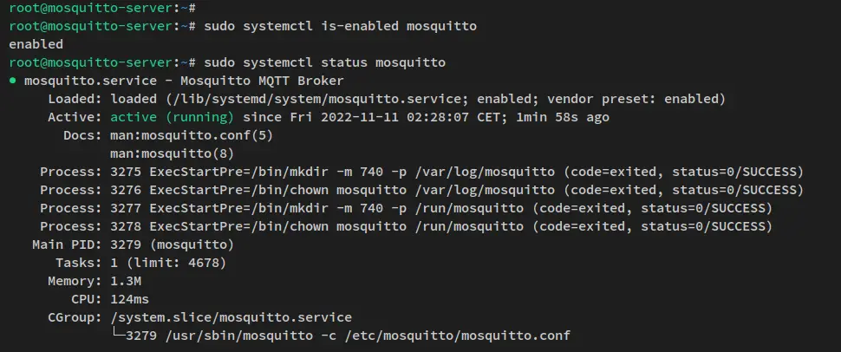841x352 pixels.
Task: Click the 'enabled' output line
Action: pos(36,44)
